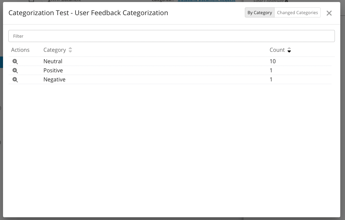Switch to the By Category view
This screenshot has height=220, width=345.
[259, 13]
